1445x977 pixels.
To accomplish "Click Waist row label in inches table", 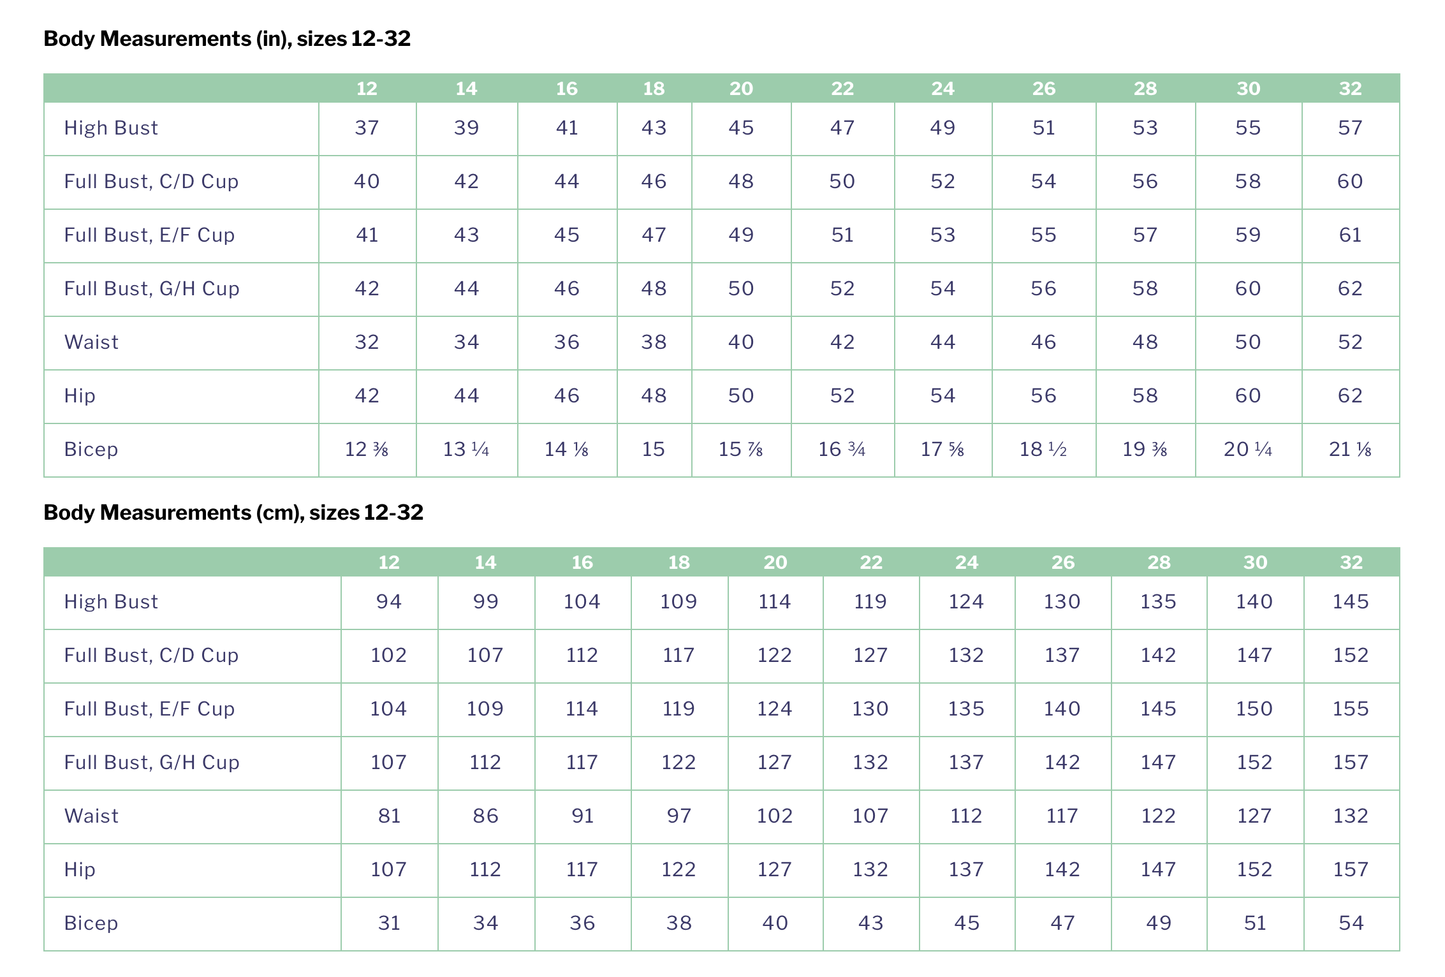I will [91, 342].
